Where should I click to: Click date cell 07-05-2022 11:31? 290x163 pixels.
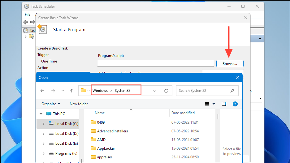[x=185, y=122]
